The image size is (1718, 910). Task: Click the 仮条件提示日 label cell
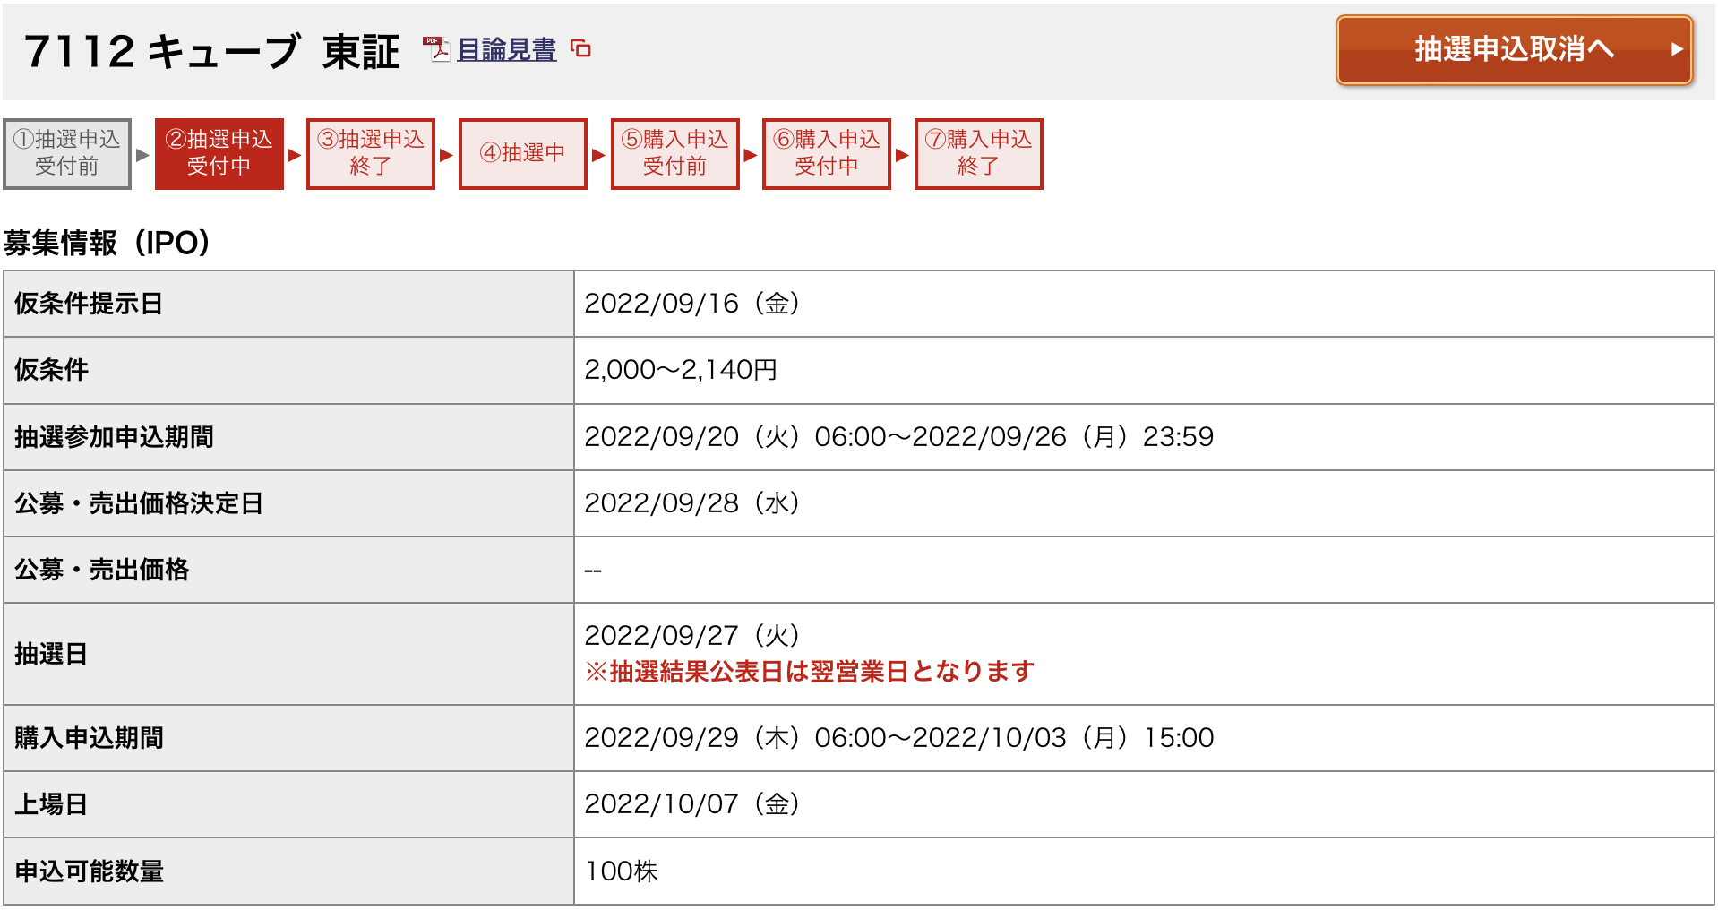pyautogui.click(x=288, y=304)
